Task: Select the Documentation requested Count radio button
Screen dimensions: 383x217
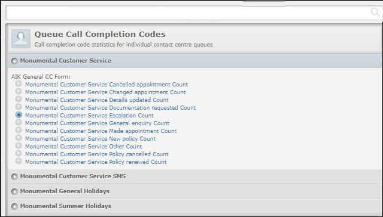Action: pyautogui.click(x=19, y=107)
